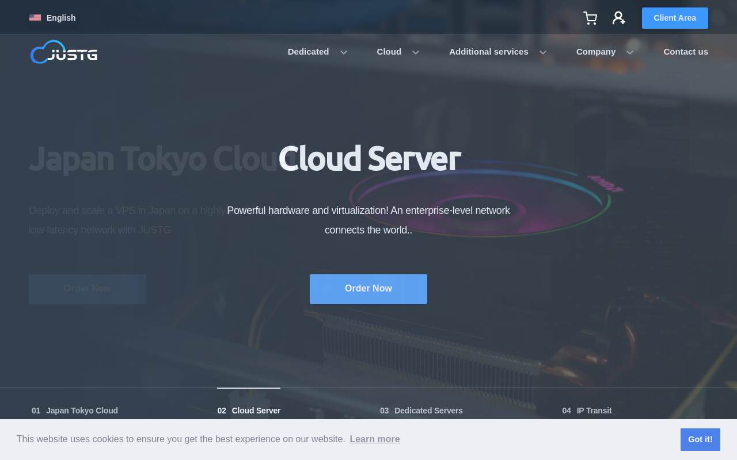Click the cookie message 'This website uses cookies'
This screenshot has width=737, height=460.
[181, 439]
